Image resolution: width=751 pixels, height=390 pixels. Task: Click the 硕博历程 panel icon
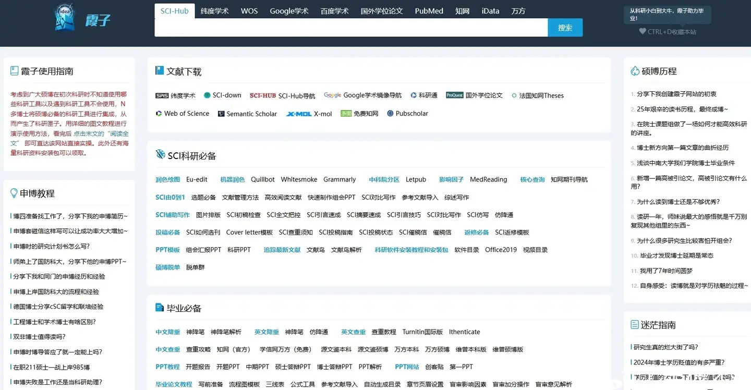[635, 70]
